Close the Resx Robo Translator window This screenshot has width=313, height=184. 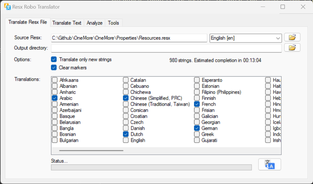[x=303, y=7]
